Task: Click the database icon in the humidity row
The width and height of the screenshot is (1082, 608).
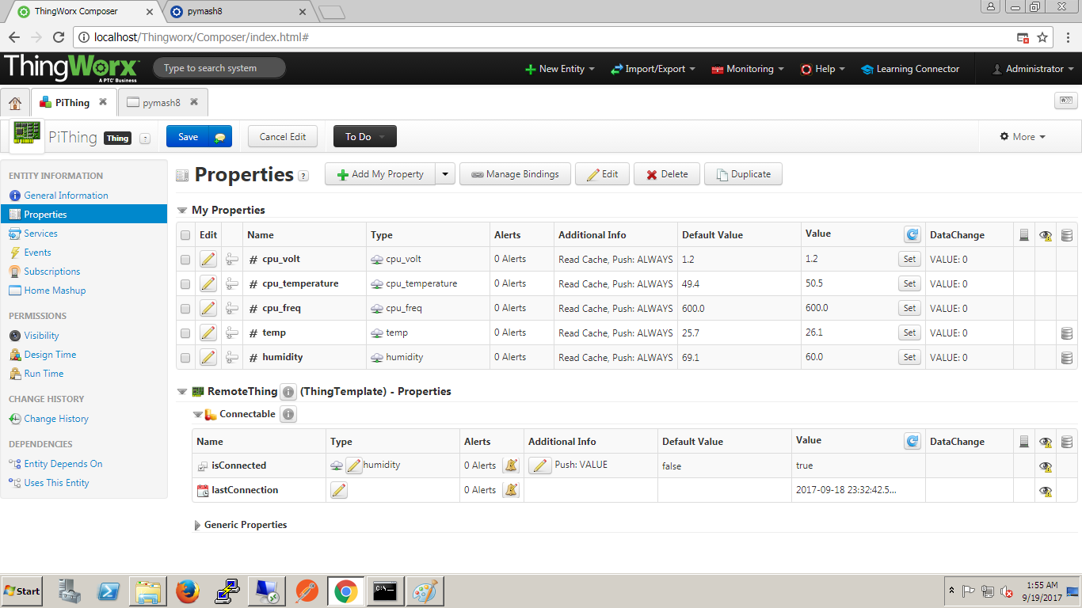Action: tap(1067, 358)
